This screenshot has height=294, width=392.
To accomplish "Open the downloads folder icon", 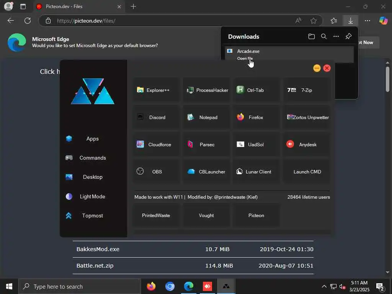I will (311, 36).
